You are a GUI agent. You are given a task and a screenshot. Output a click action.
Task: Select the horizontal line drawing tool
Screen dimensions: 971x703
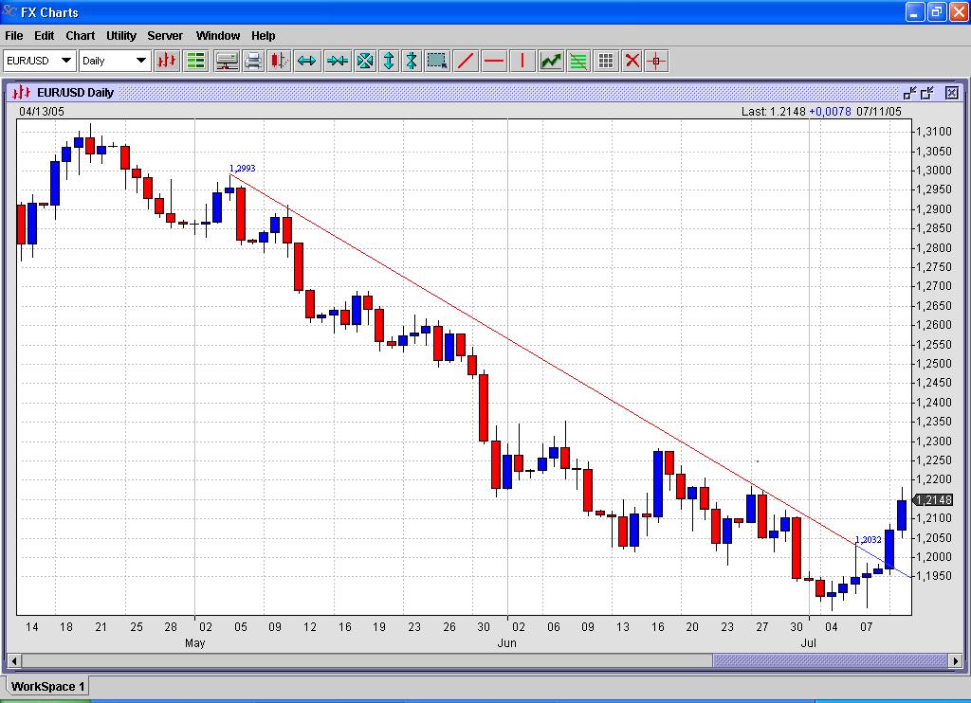click(x=494, y=61)
